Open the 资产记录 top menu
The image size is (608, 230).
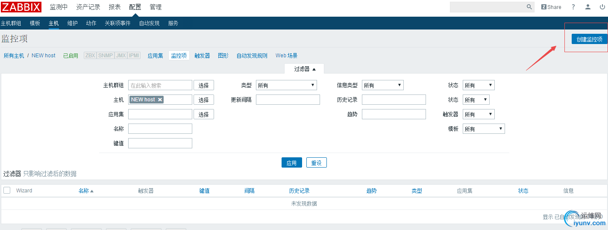pyautogui.click(x=88, y=7)
